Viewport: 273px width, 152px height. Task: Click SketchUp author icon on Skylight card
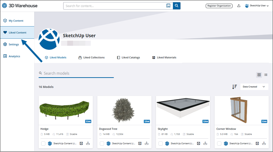(167, 143)
